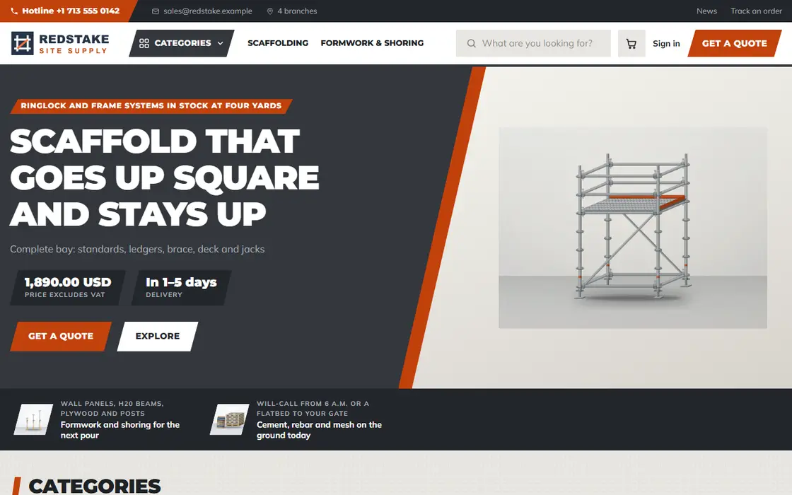Open the 4 branches link
This screenshot has height=495, width=792.
click(297, 11)
